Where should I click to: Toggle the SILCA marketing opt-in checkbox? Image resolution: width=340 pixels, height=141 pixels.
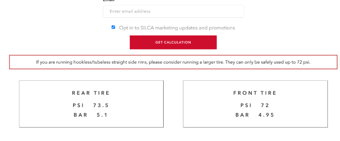[x=114, y=27]
